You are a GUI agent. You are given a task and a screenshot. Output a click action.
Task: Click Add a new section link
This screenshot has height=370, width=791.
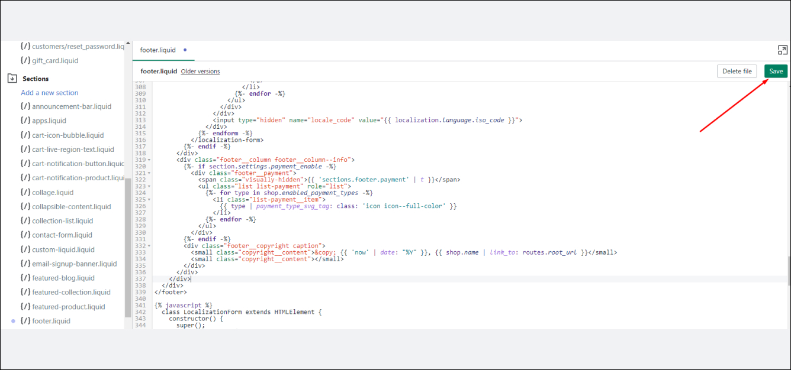[50, 93]
